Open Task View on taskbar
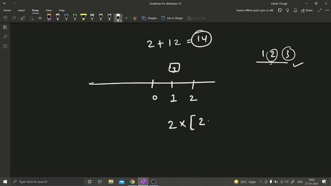331x186 pixels. click(100, 181)
